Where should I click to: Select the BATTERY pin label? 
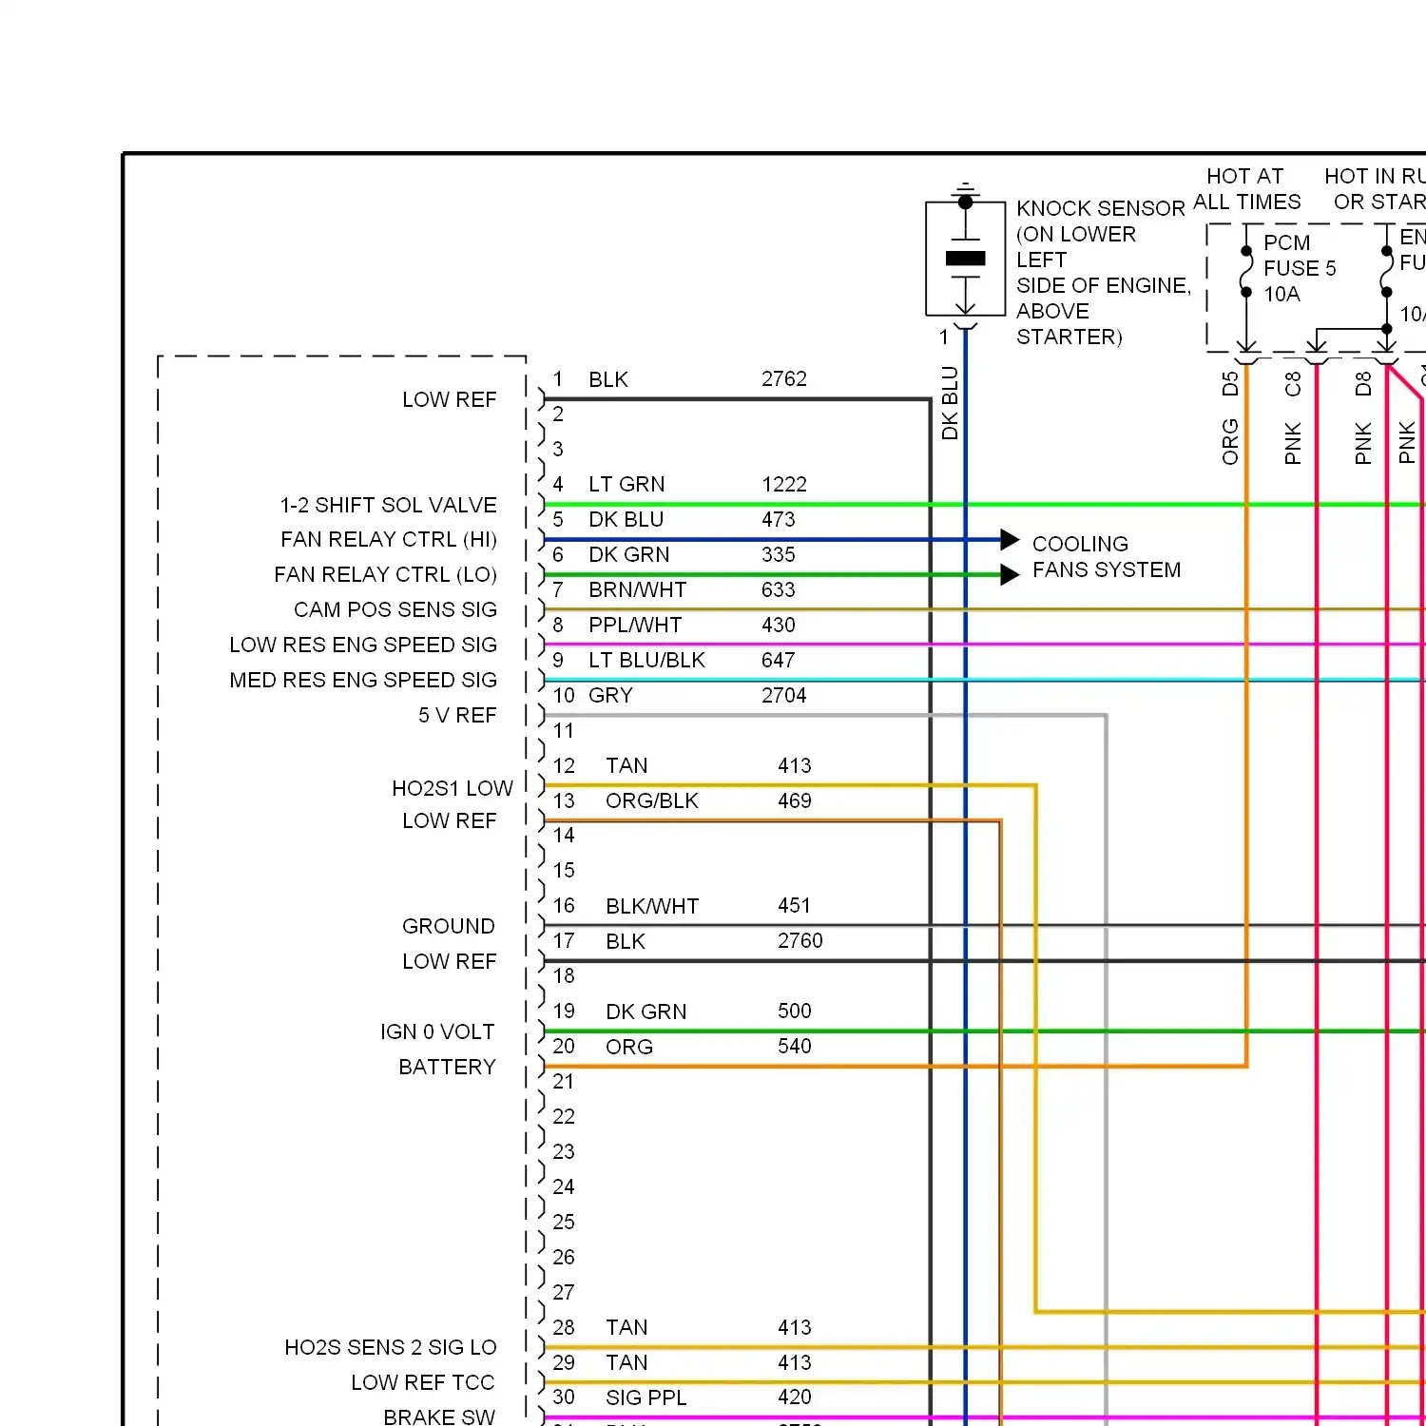click(447, 1067)
